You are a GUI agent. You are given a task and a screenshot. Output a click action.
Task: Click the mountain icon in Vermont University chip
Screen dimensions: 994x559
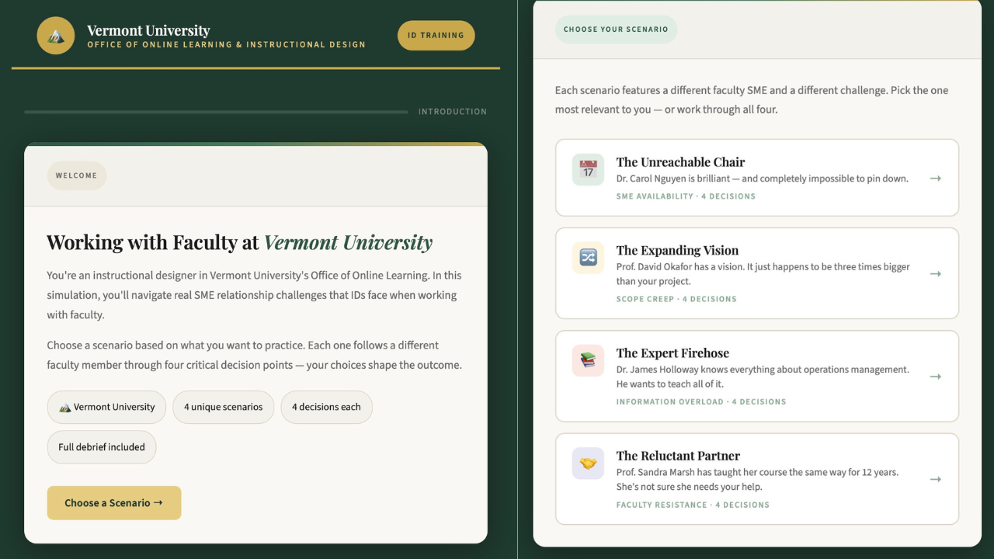tap(65, 407)
